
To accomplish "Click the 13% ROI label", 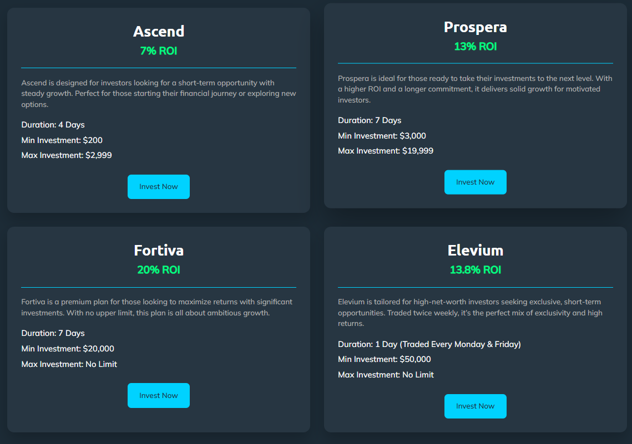I will (x=475, y=47).
